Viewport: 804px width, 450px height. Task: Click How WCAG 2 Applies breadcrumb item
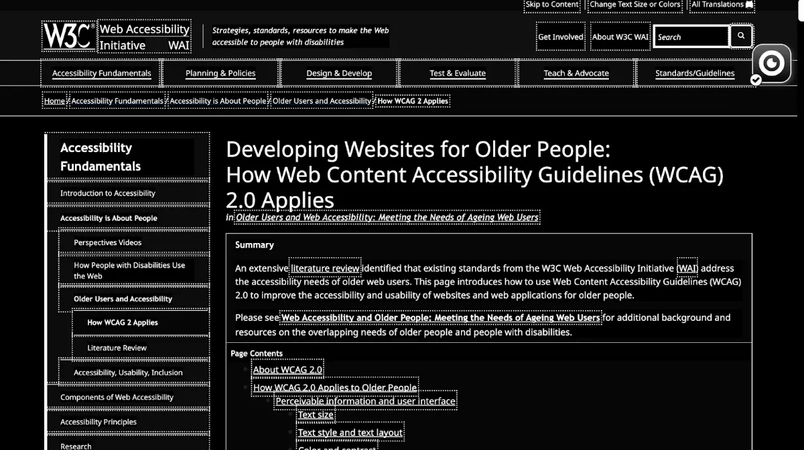click(x=413, y=101)
